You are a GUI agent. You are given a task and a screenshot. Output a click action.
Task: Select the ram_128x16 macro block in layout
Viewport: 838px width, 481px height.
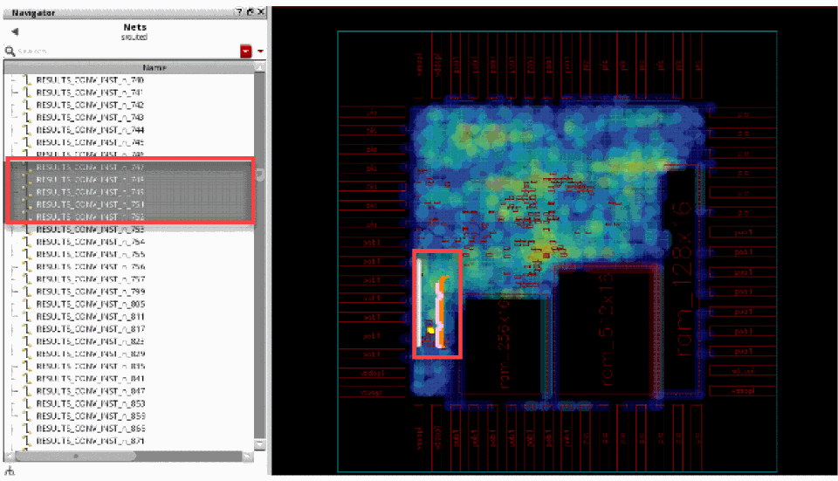(x=683, y=280)
